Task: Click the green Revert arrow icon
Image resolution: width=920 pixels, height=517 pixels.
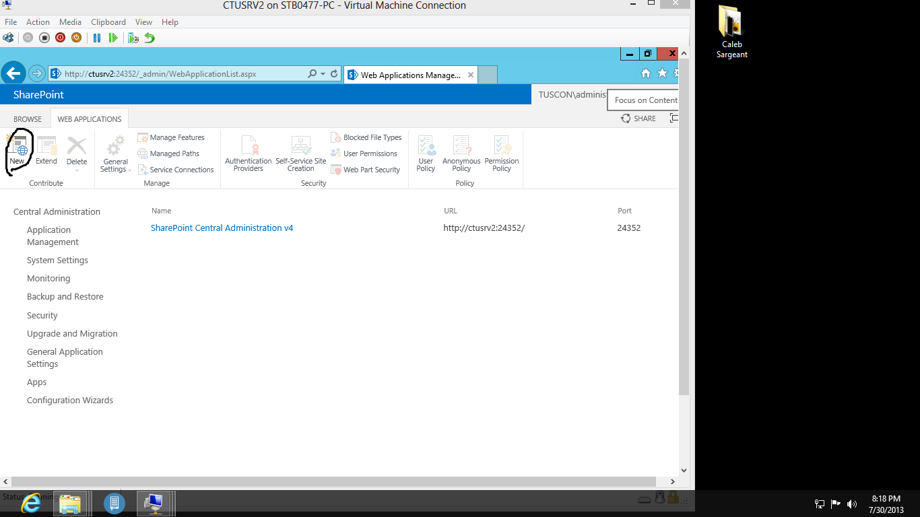Action: point(150,38)
